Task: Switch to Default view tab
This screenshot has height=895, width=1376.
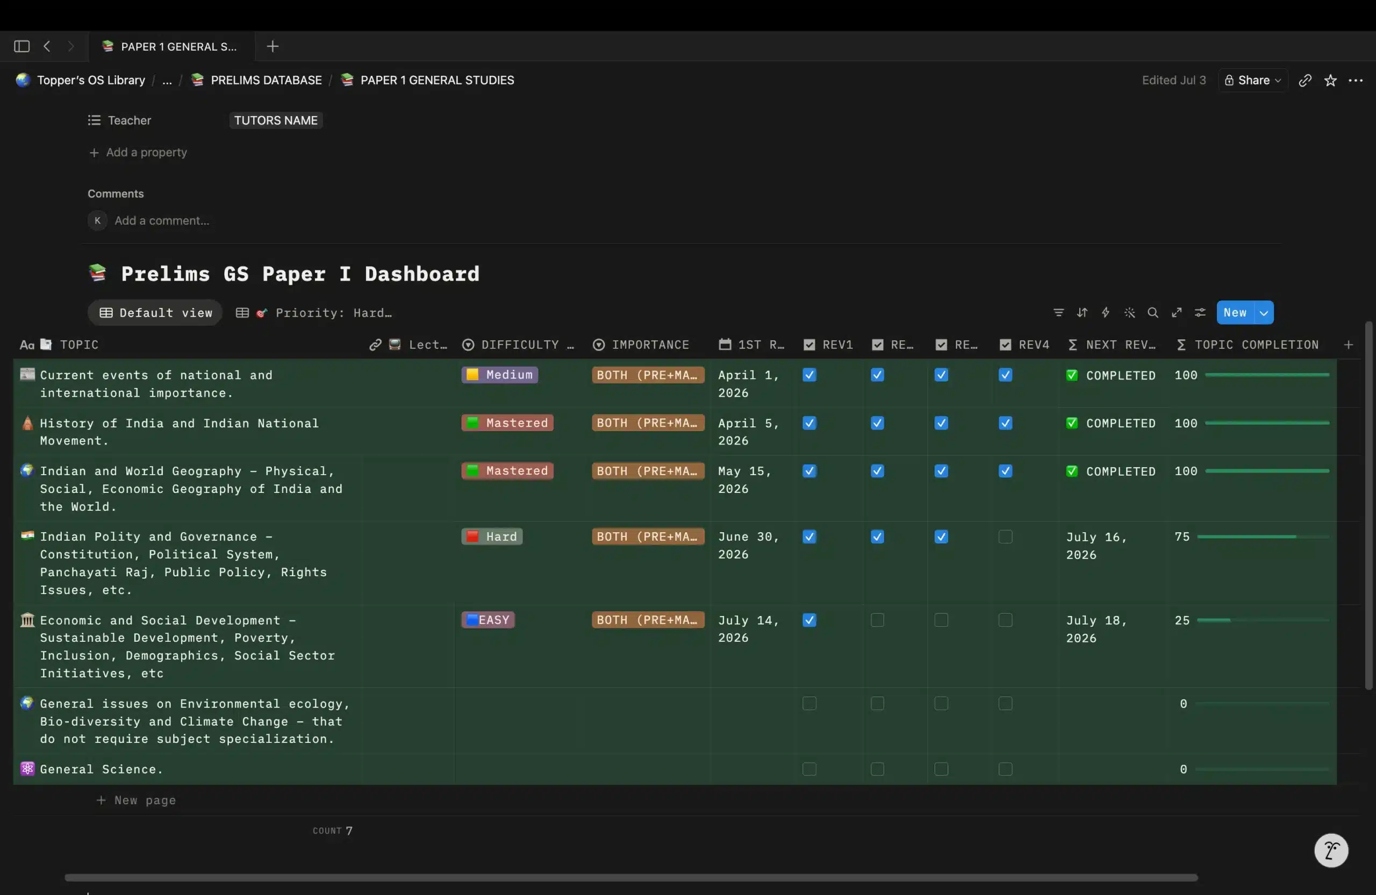Action: pyautogui.click(x=155, y=313)
